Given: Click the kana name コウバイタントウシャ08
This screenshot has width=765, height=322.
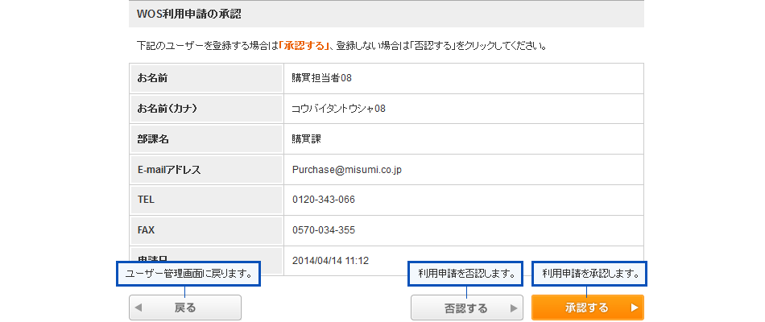Looking at the screenshot, I should [338, 109].
